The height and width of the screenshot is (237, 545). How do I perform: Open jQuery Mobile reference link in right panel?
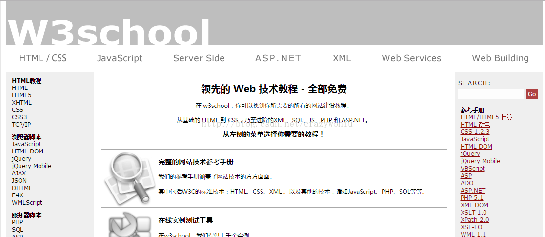tap(480, 161)
